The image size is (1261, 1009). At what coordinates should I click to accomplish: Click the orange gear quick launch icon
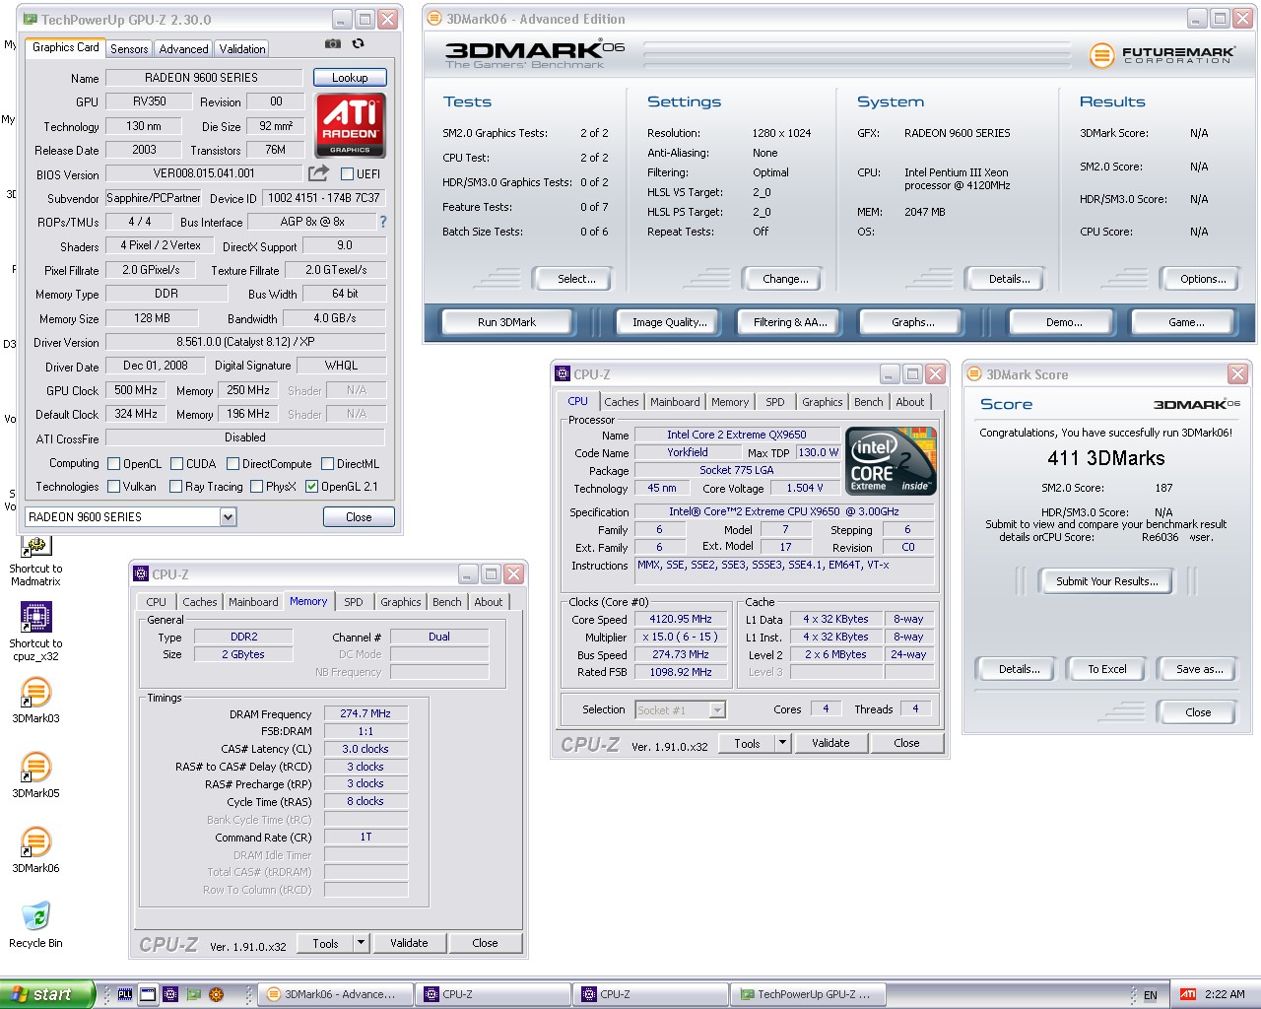tap(216, 994)
